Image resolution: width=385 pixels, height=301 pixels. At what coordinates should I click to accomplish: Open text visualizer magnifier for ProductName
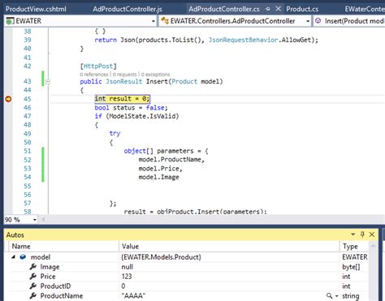(329, 296)
